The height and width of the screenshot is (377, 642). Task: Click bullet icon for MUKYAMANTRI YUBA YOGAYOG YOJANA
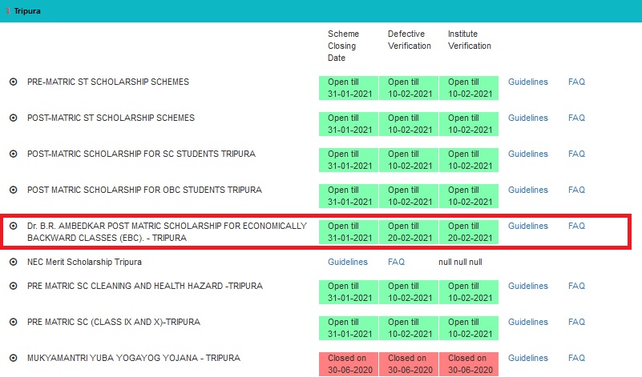coord(14,358)
